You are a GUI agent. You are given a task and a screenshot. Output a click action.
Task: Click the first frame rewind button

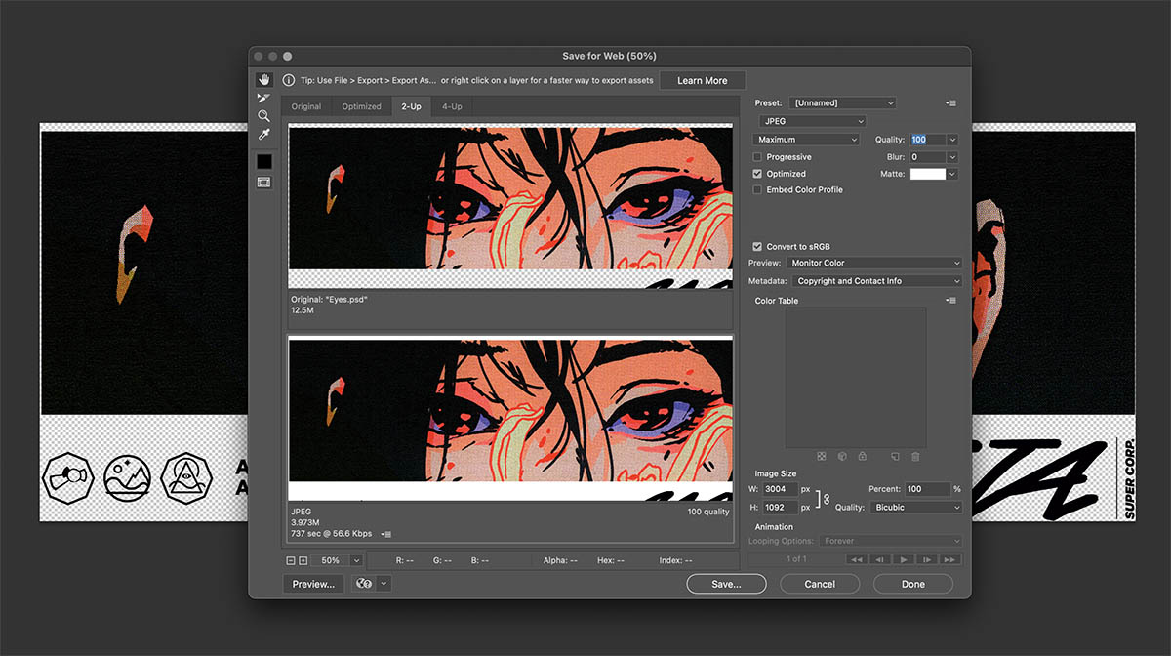[856, 559]
